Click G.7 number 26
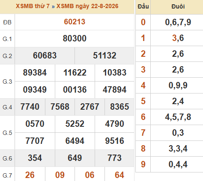203x181 pixels. (30, 175)
